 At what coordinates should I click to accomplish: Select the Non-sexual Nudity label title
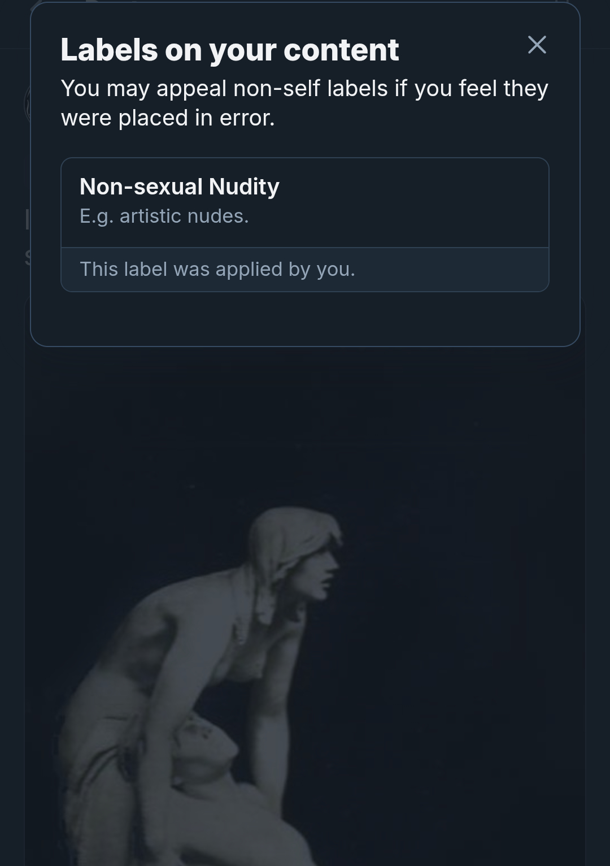click(x=180, y=187)
